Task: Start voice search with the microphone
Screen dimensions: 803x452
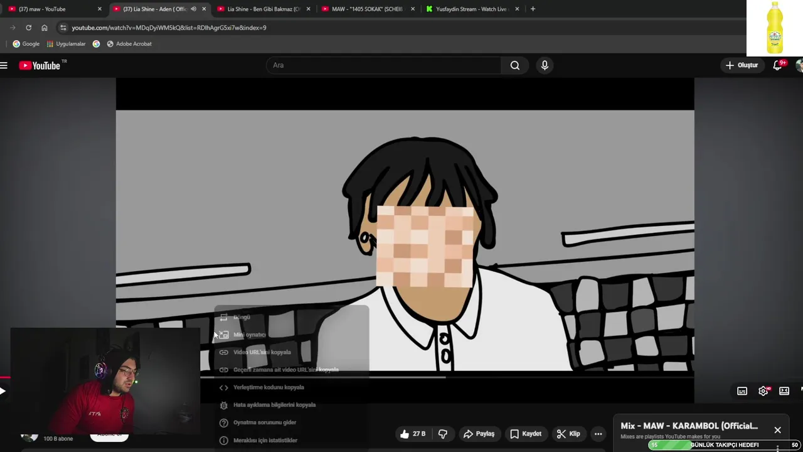Action: 545,65
